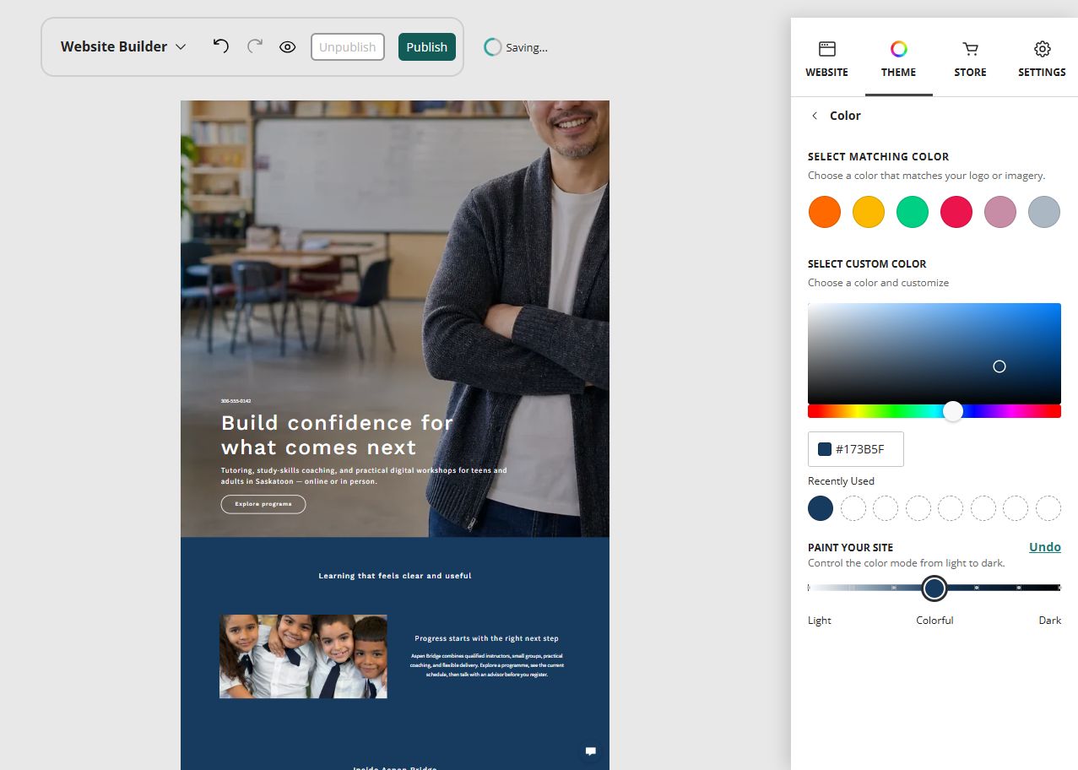1078x770 pixels.
Task: Click the headline "Build confidence for what comes next"
Action: (338, 435)
